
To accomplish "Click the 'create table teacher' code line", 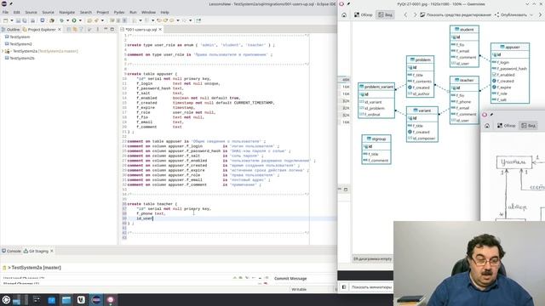I will (152, 204).
